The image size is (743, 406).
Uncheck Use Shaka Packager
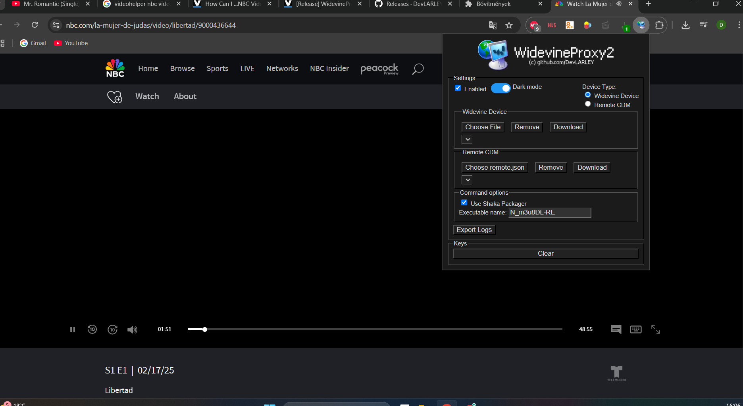pyautogui.click(x=464, y=203)
